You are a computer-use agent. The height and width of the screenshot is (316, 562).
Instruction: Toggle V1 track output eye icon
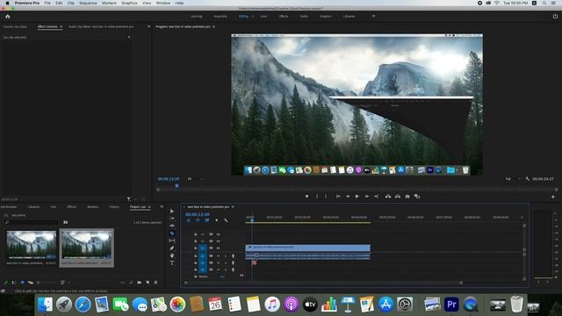pyautogui.click(x=219, y=248)
